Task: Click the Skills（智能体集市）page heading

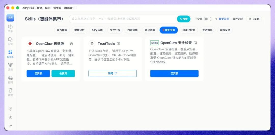Action: coord(44,19)
